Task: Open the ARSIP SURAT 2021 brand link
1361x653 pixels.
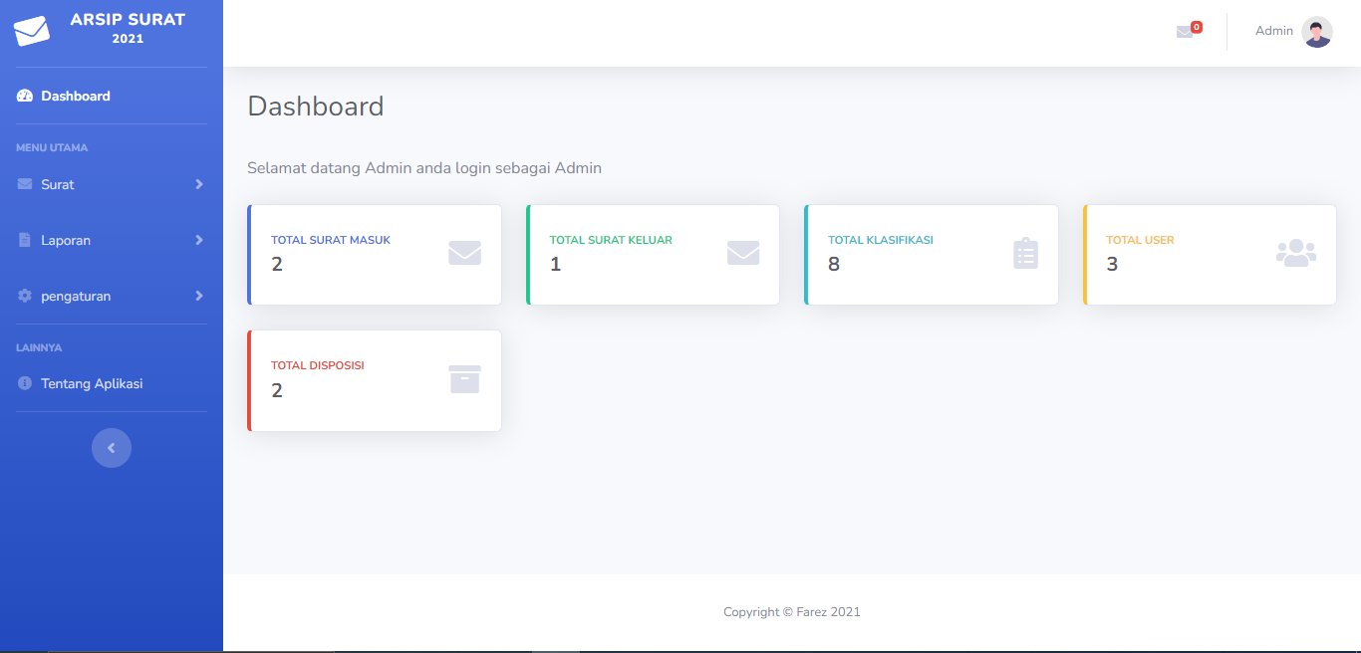Action: tap(112, 29)
